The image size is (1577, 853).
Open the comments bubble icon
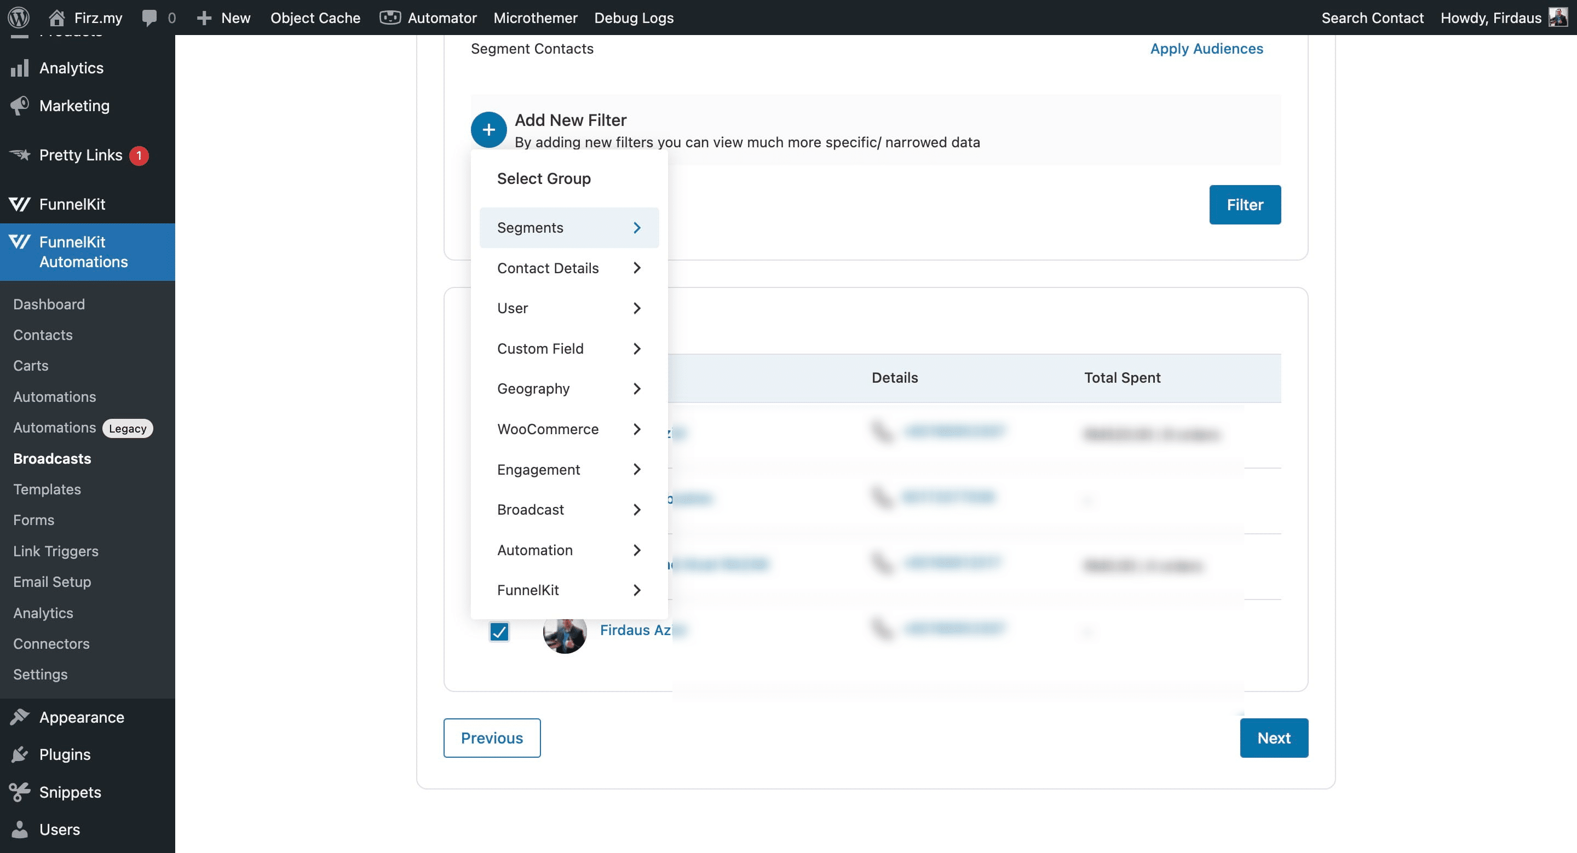tap(149, 18)
